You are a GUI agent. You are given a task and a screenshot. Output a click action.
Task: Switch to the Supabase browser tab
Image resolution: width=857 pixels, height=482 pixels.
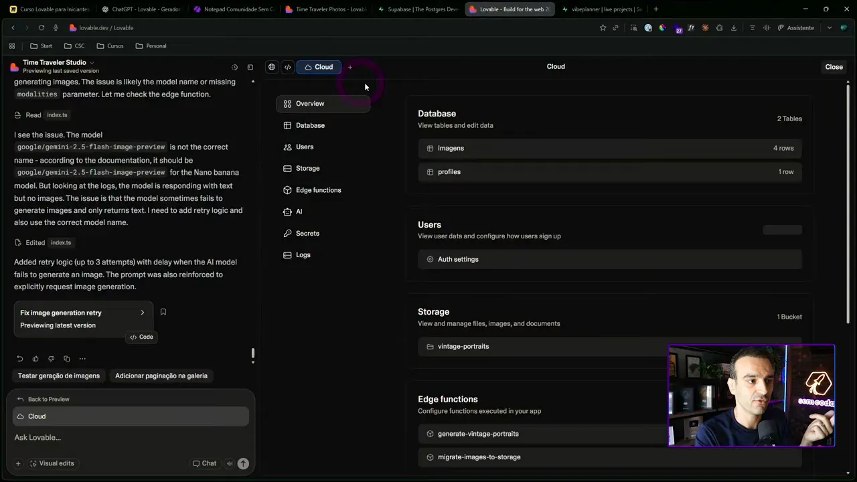418,9
